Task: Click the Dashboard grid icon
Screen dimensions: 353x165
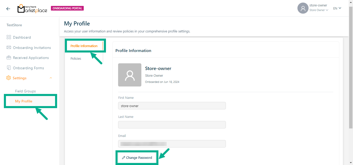Action: coord(9,37)
